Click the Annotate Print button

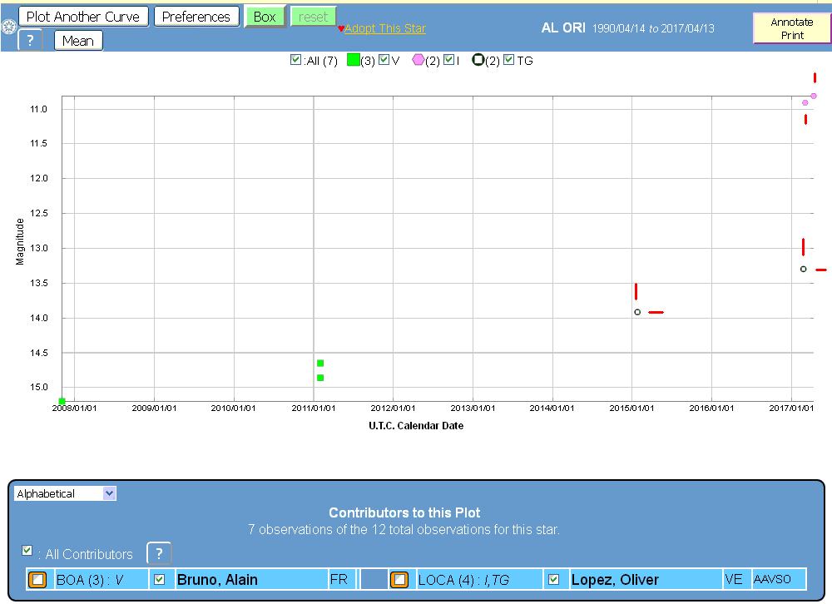(791, 28)
